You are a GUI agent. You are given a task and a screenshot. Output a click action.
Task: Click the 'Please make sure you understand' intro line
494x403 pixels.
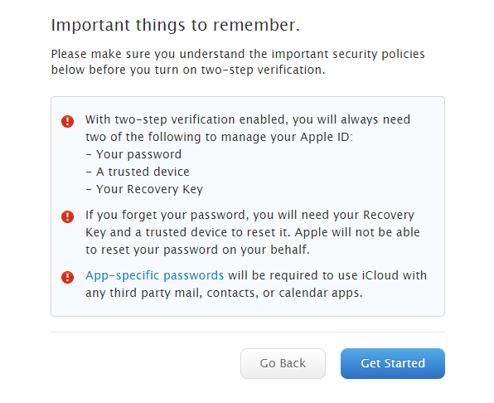(238, 54)
